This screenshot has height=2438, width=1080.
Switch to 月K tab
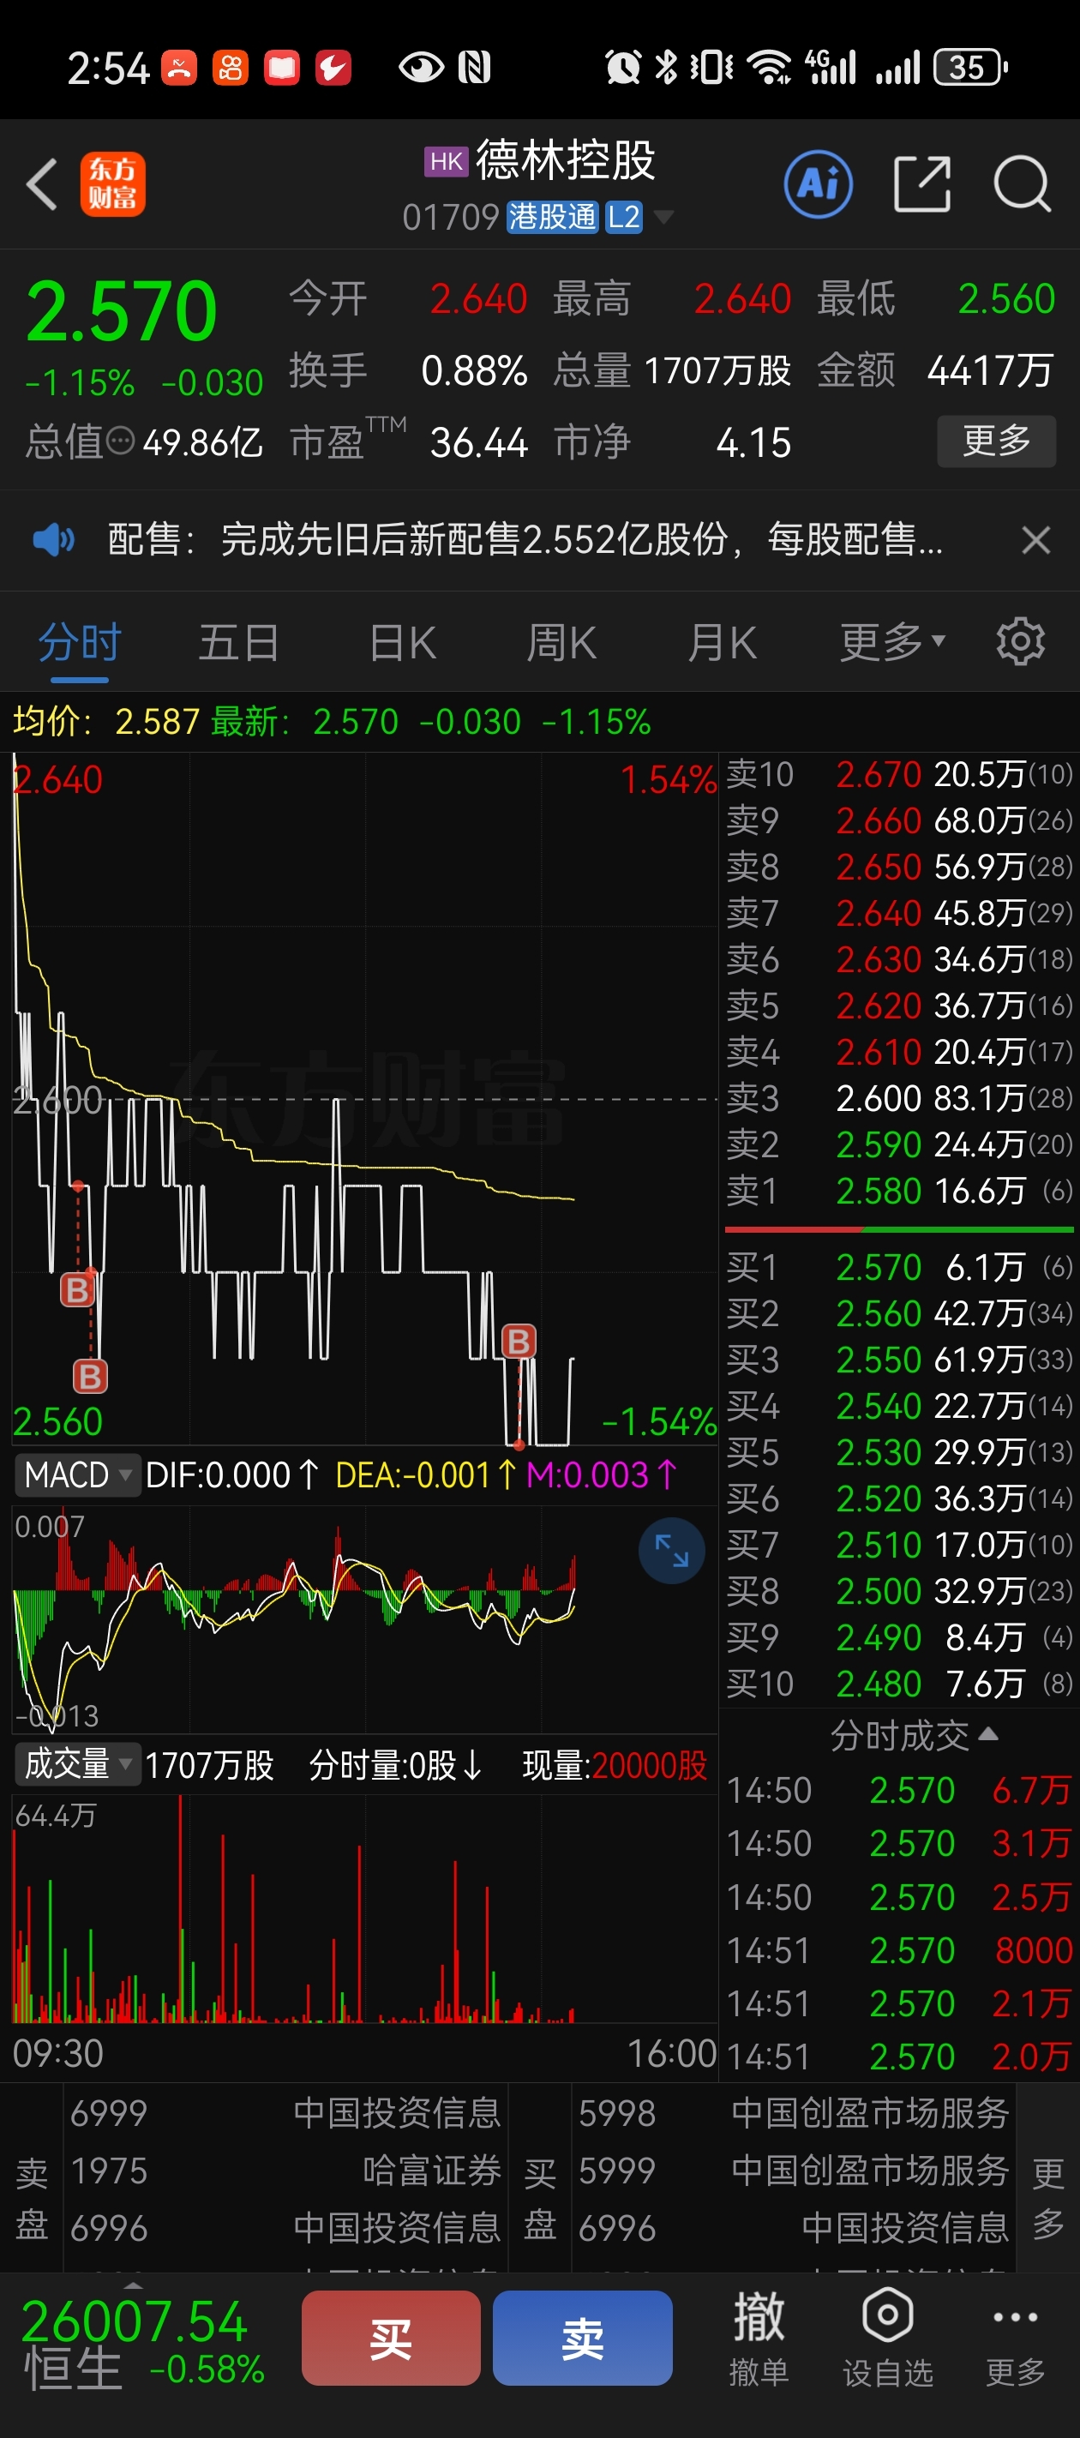pos(723,643)
